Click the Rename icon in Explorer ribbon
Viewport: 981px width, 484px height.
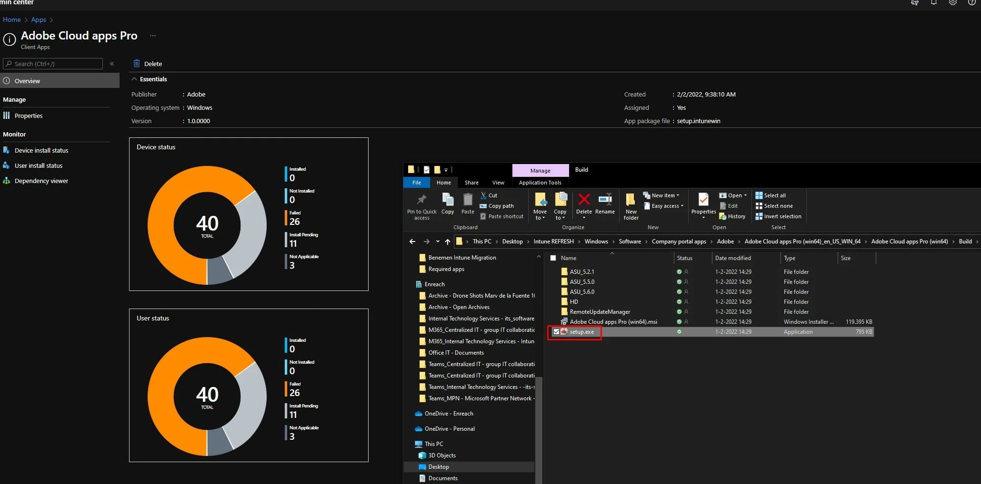pos(605,199)
